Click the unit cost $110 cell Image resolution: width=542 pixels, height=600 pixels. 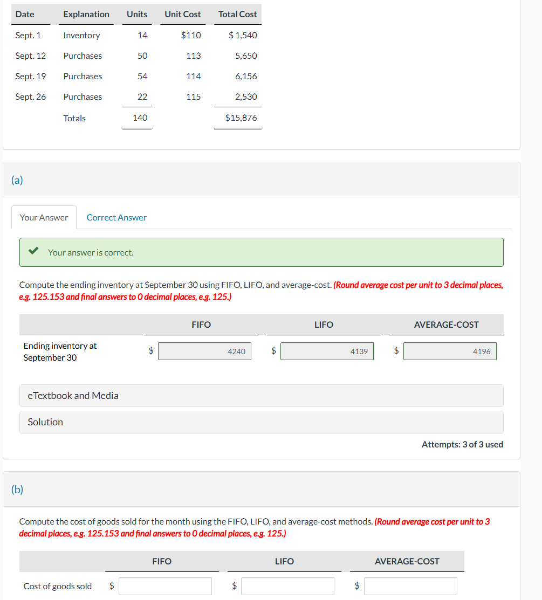tap(190, 35)
